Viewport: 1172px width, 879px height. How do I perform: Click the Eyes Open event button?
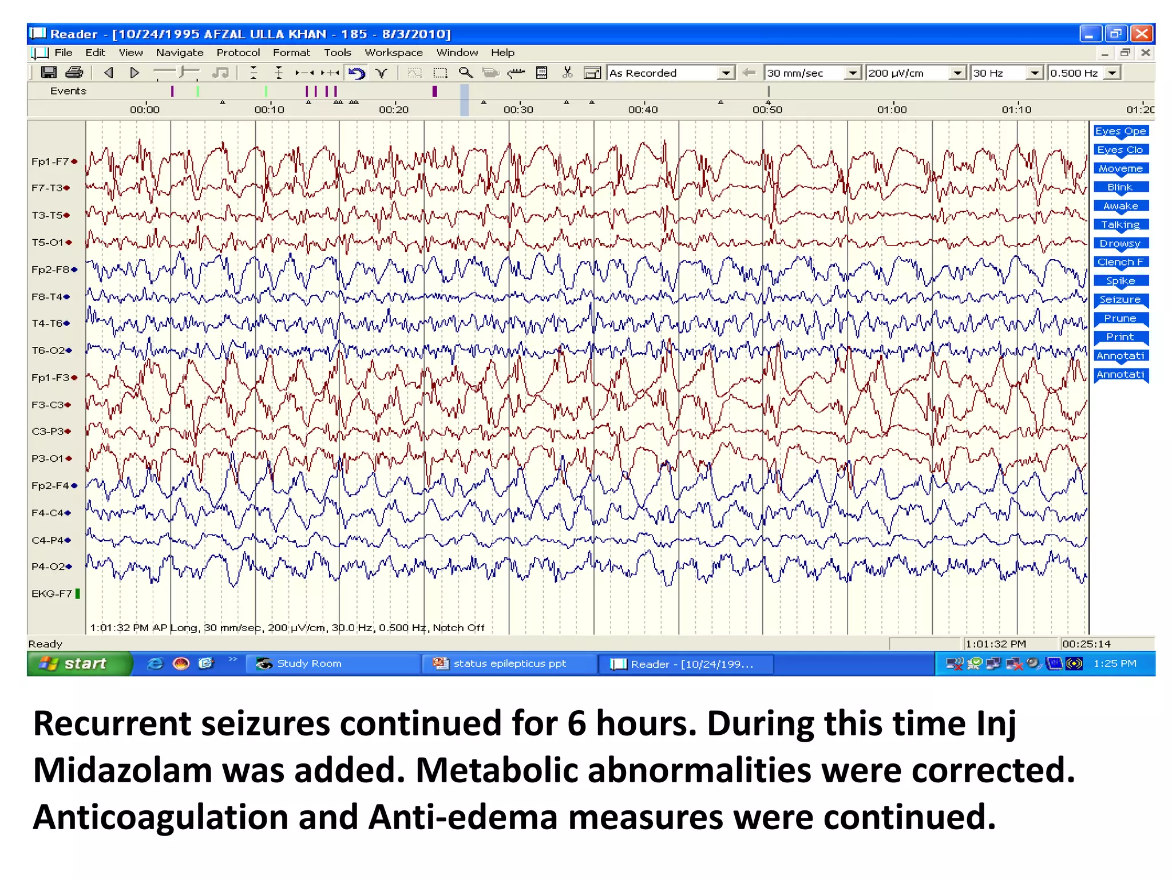(x=1120, y=131)
